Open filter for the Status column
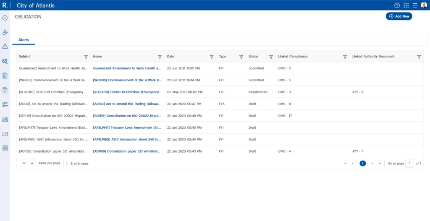The width and height of the screenshot is (430, 221). 268,57
